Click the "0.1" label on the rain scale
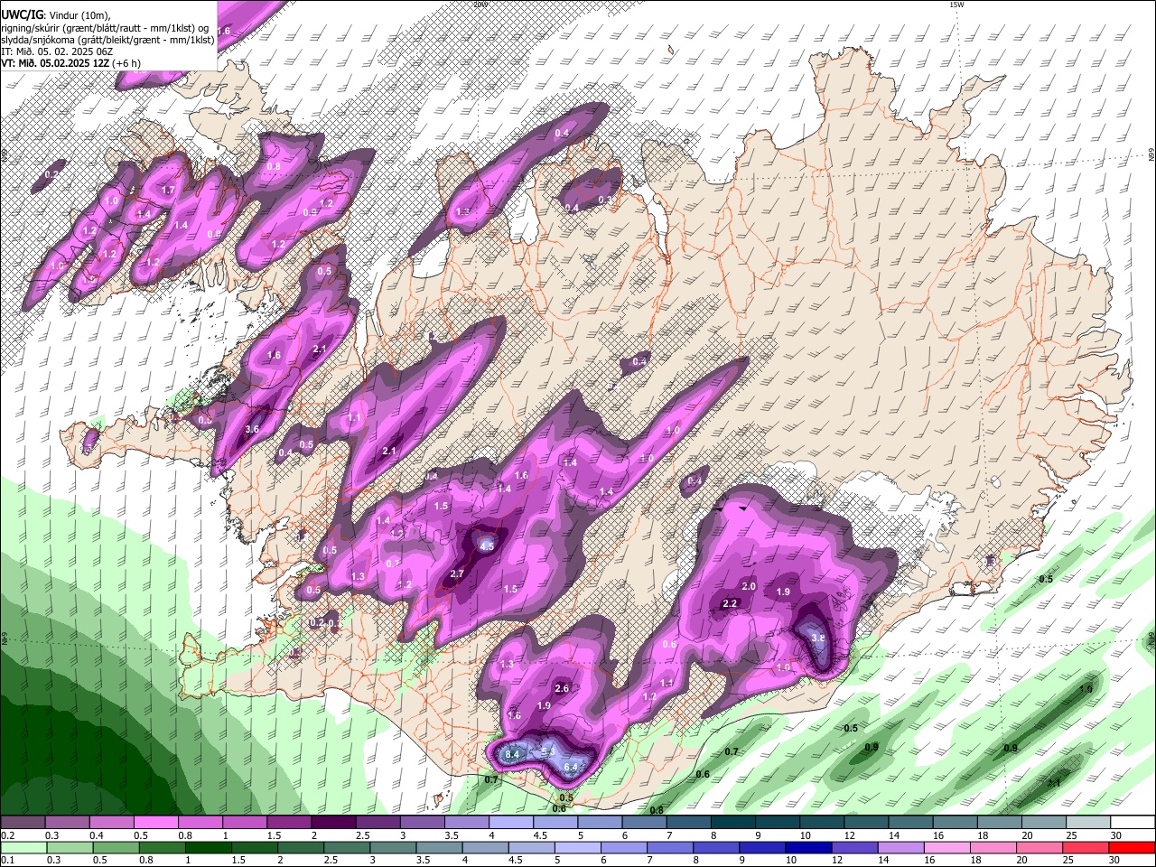This screenshot has width=1156, height=867. point(6,860)
